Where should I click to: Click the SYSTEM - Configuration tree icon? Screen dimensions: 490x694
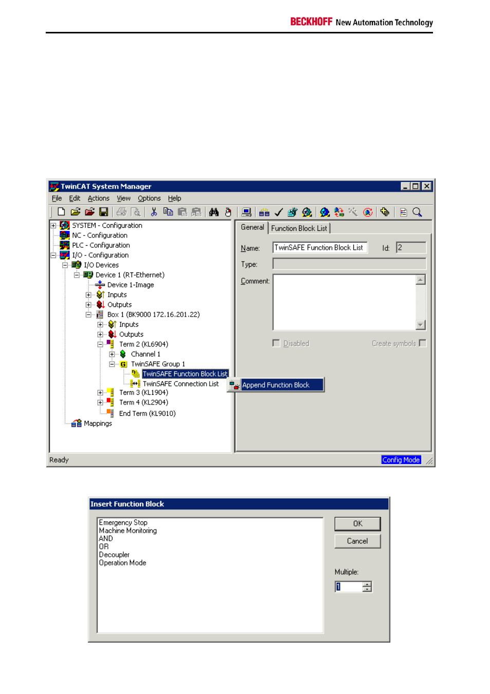point(64,225)
